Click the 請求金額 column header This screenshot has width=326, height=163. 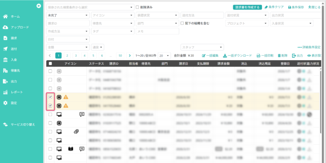(x=224, y=64)
